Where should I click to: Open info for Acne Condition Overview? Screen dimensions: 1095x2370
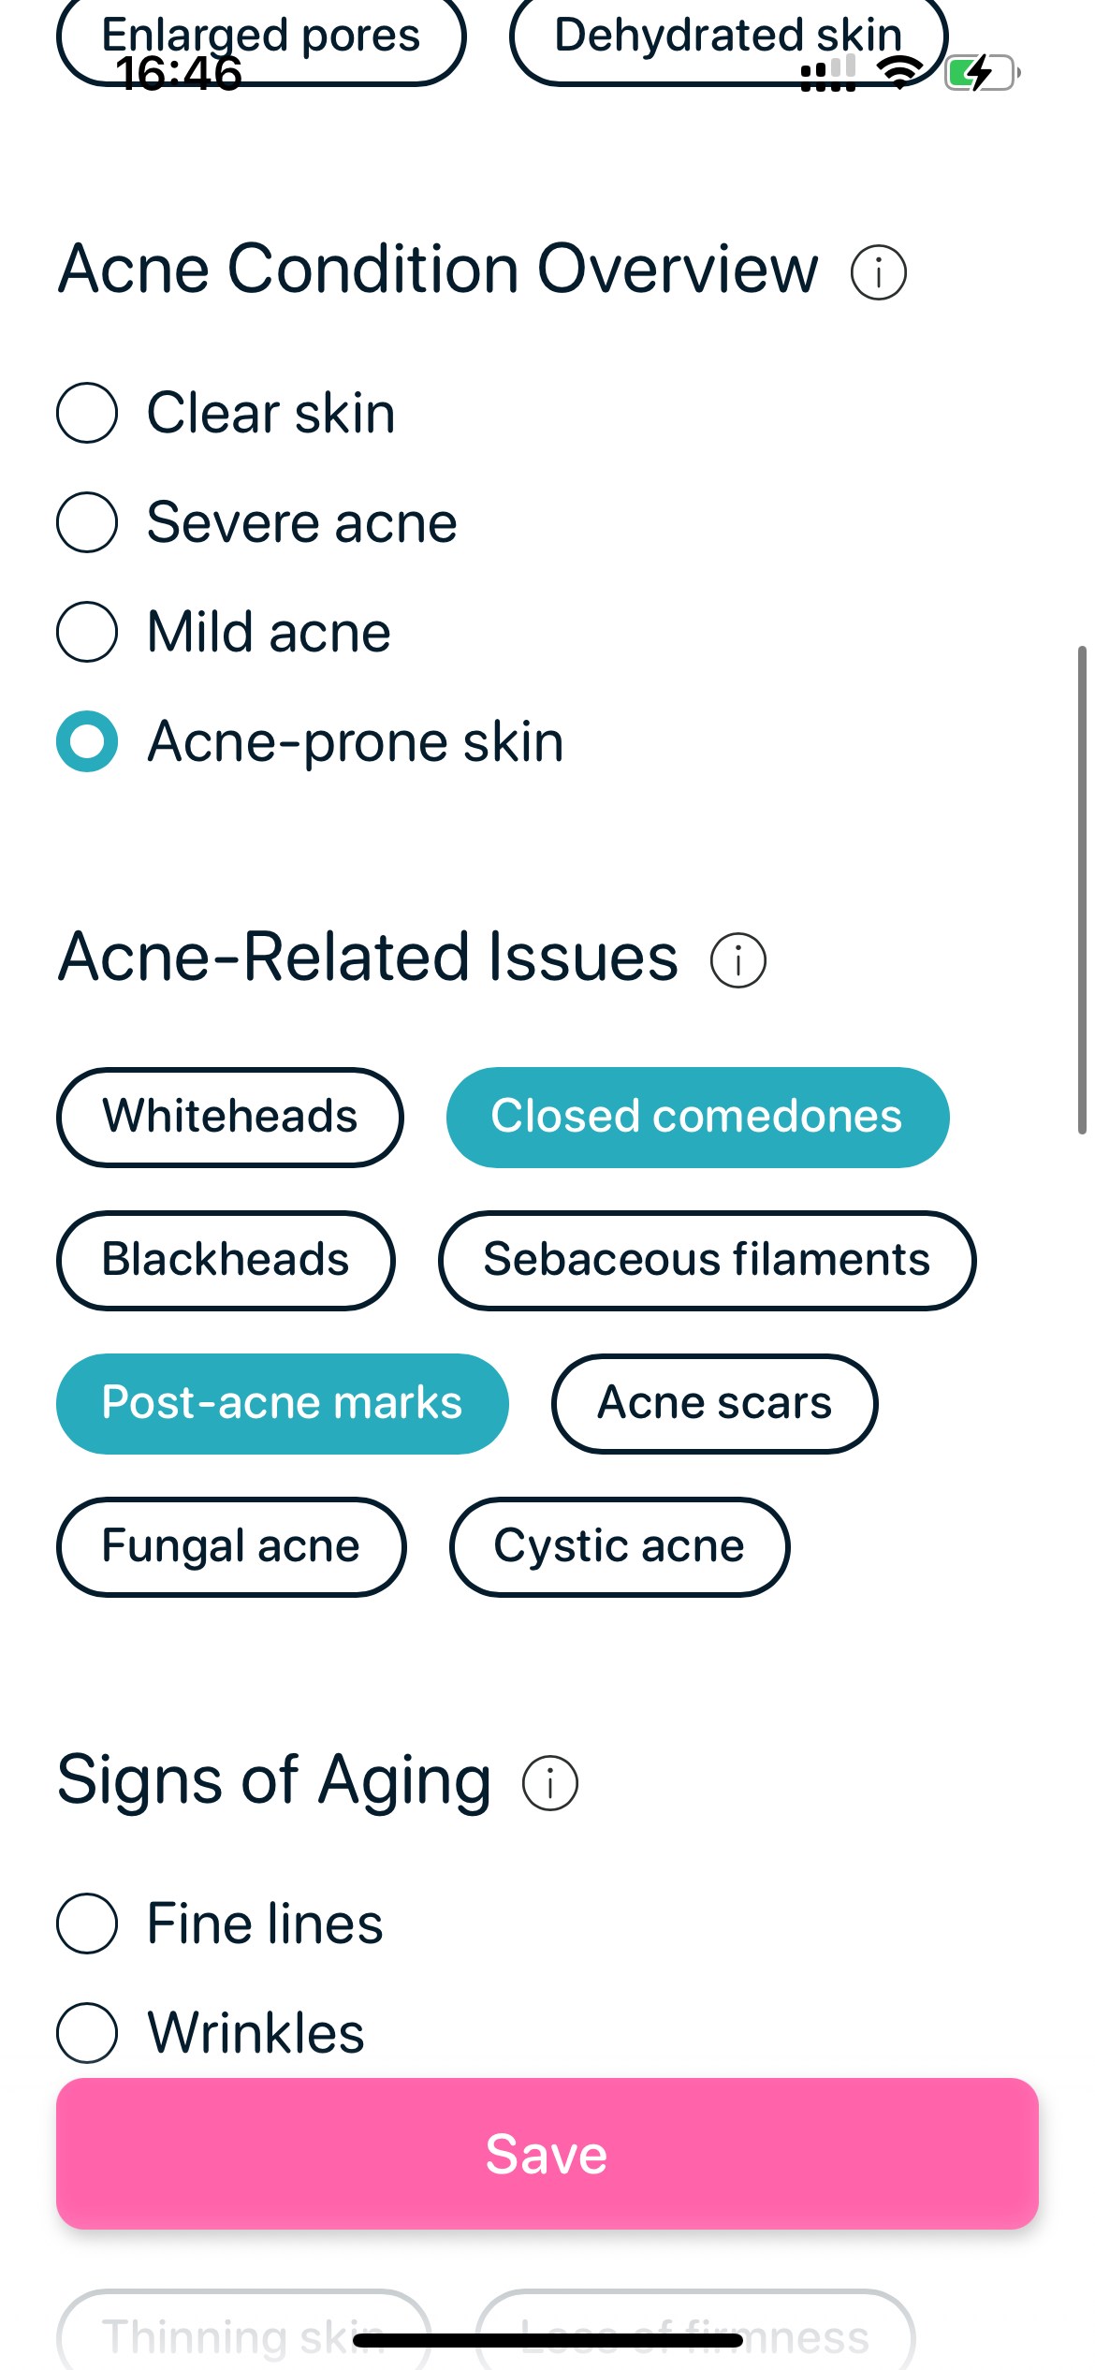pos(879,272)
